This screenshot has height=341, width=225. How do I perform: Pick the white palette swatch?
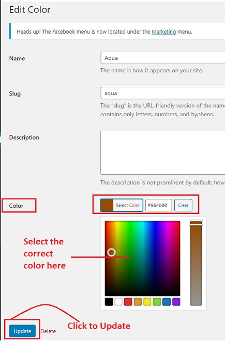[118, 302]
